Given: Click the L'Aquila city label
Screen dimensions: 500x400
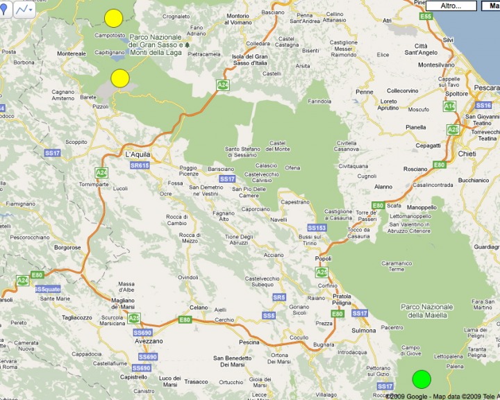Looking at the screenshot, I should [x=137, y=154].
